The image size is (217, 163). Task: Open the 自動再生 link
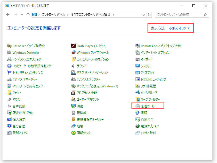147,119
